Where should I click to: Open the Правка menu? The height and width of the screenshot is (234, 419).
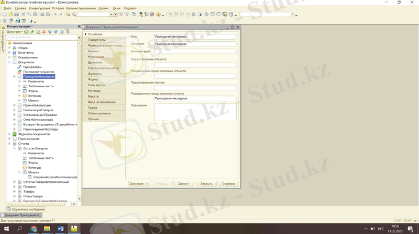20,8
